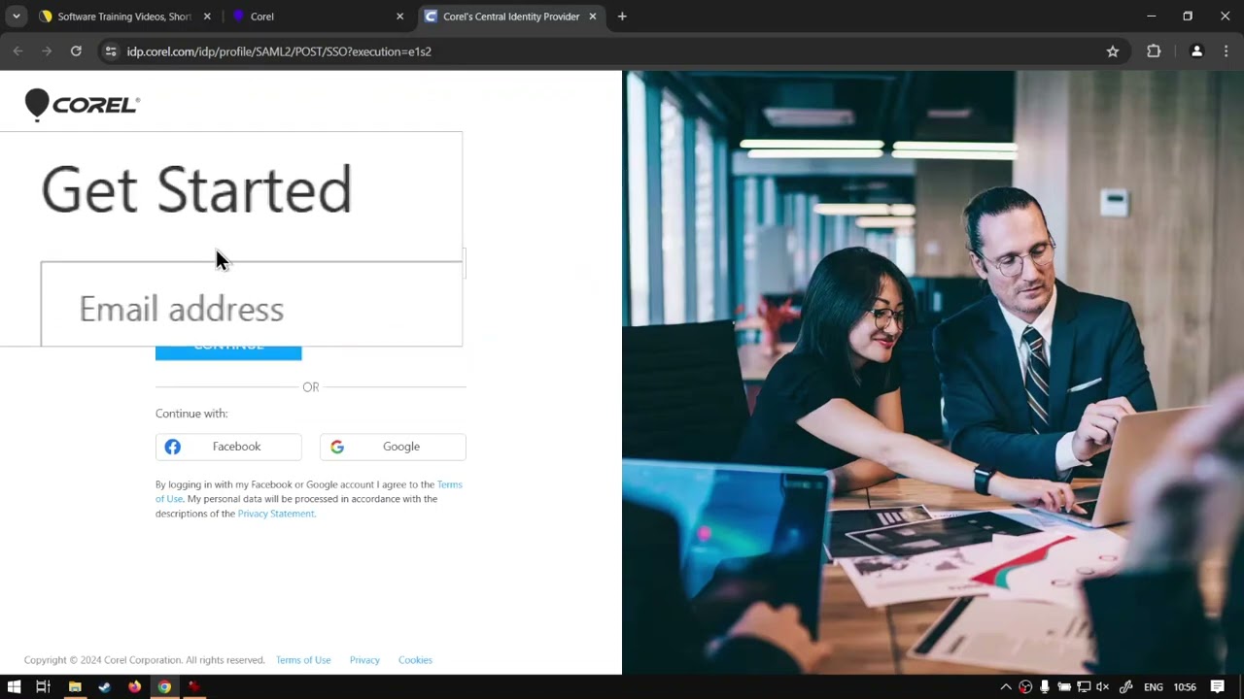The width and height of the screenshot is (1244, 699).
Task: Click the pen/link tray icon
Action: 1126,687
